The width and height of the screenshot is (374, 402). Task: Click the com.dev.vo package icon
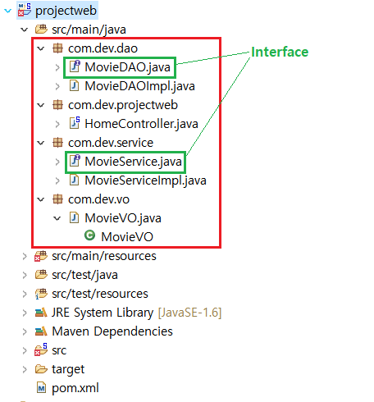click(57, 199)
